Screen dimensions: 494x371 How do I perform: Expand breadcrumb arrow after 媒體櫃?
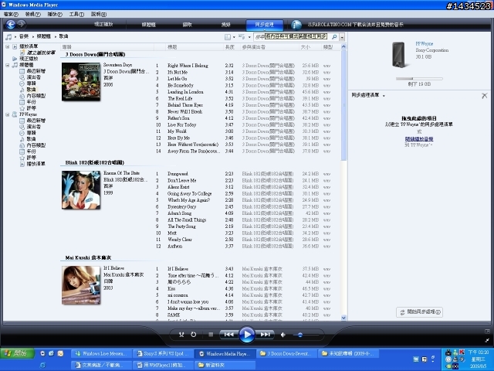click(55, 37)
